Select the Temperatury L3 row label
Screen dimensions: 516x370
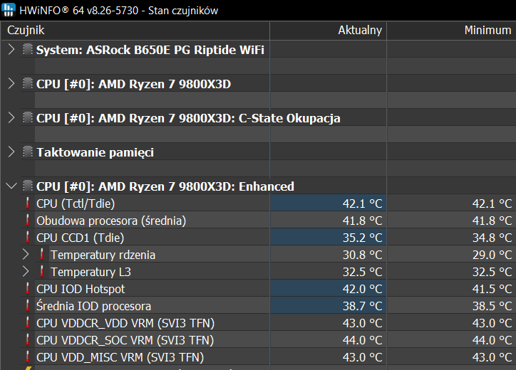(x=91, y=272)
